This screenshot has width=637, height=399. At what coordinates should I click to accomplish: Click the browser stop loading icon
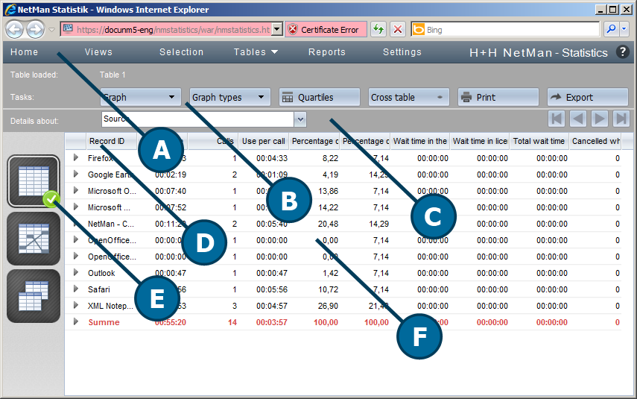click(398, 30)
